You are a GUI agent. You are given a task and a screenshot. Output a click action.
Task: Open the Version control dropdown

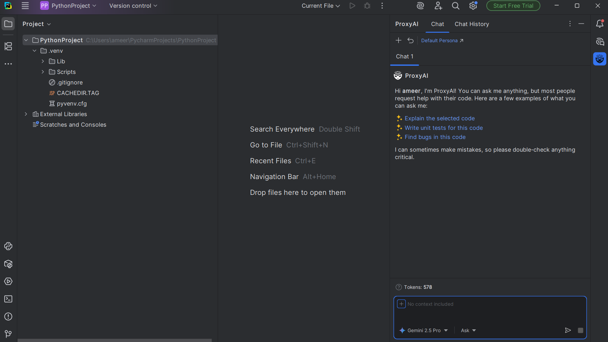[133, 6]
